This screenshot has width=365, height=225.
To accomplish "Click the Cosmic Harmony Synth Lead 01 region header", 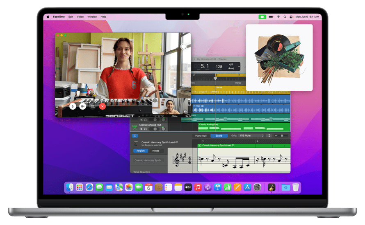I will point(244,145).
